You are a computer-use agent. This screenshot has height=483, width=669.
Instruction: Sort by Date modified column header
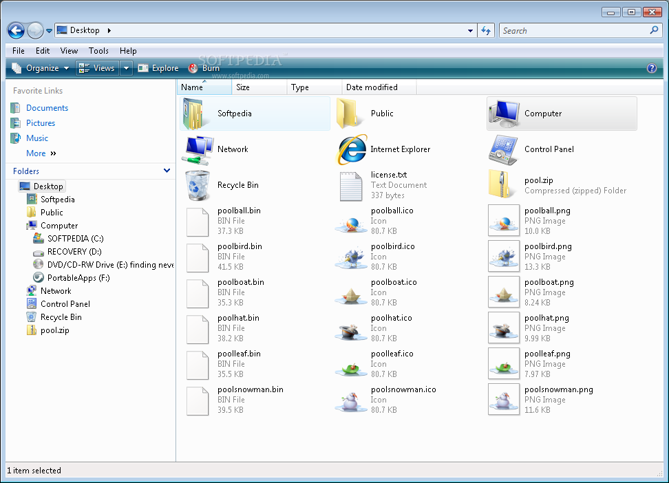click(x=379, y=87)
